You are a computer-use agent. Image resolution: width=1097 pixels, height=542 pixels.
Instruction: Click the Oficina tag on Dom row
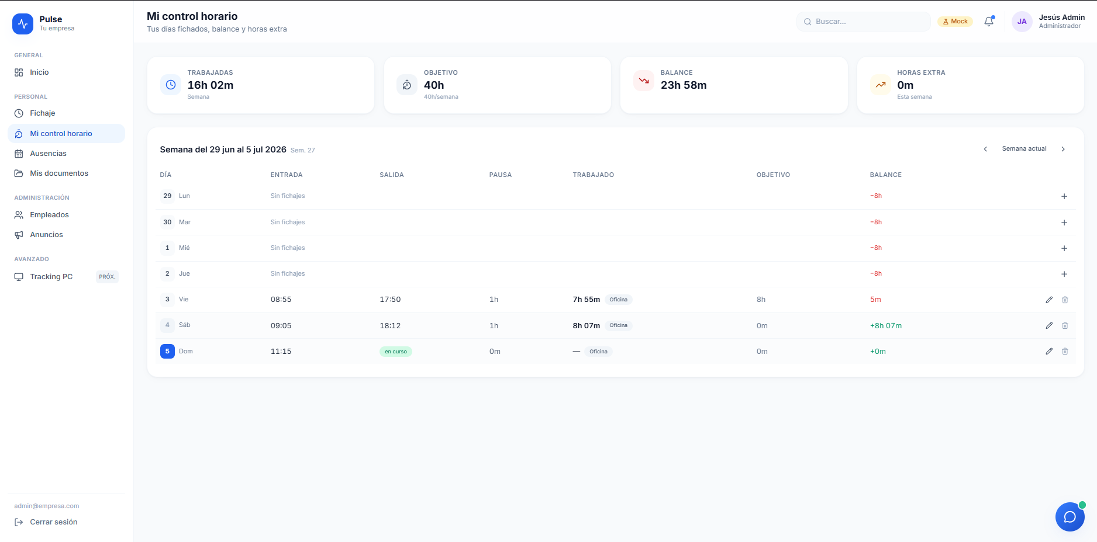tap(598, 352)
